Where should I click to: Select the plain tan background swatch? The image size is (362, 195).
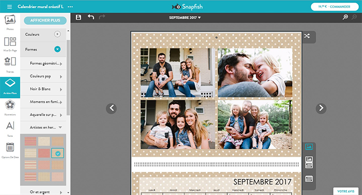click(57, 141)
